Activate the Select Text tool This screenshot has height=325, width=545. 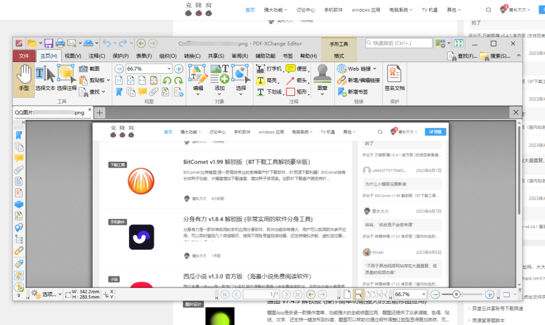[x=45, y=79]
